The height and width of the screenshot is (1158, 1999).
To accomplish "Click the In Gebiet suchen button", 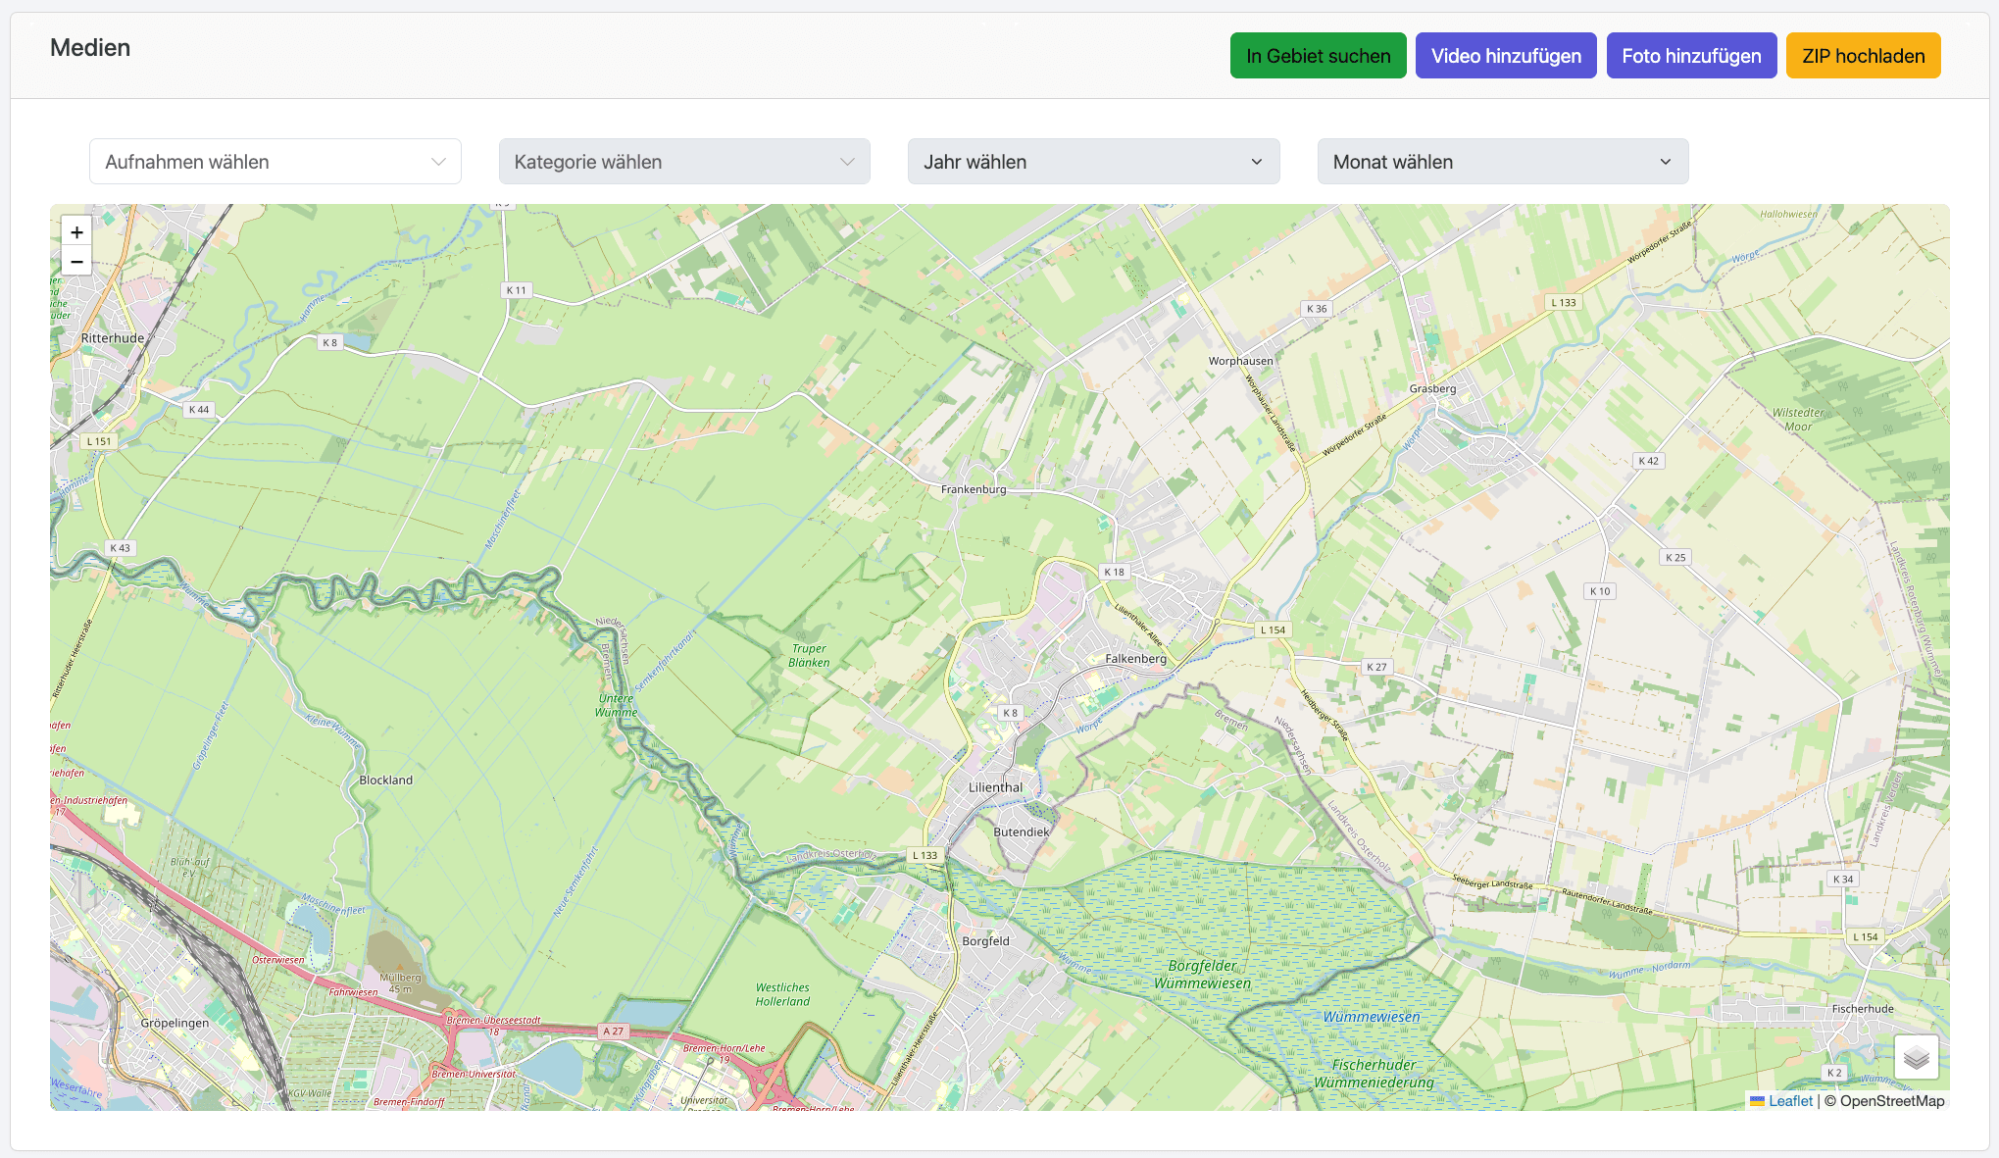I will (1318, 56).
